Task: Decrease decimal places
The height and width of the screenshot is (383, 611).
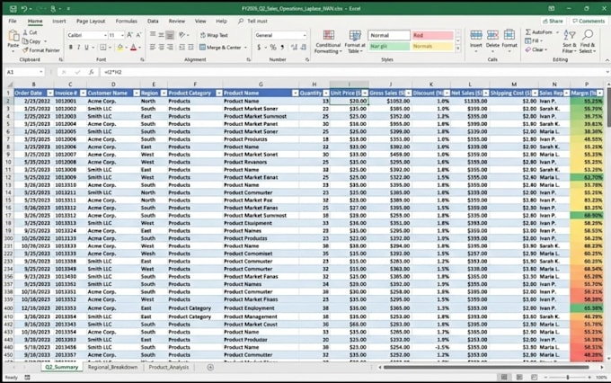Action: tap(303, 47)
